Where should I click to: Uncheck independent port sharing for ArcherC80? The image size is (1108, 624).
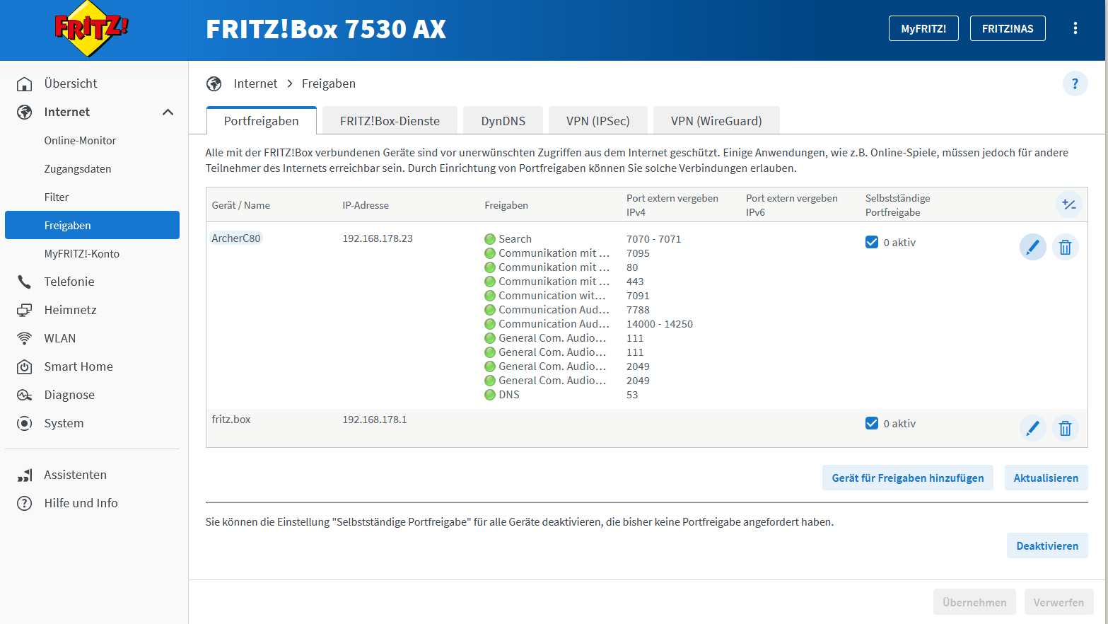point(872,242)
